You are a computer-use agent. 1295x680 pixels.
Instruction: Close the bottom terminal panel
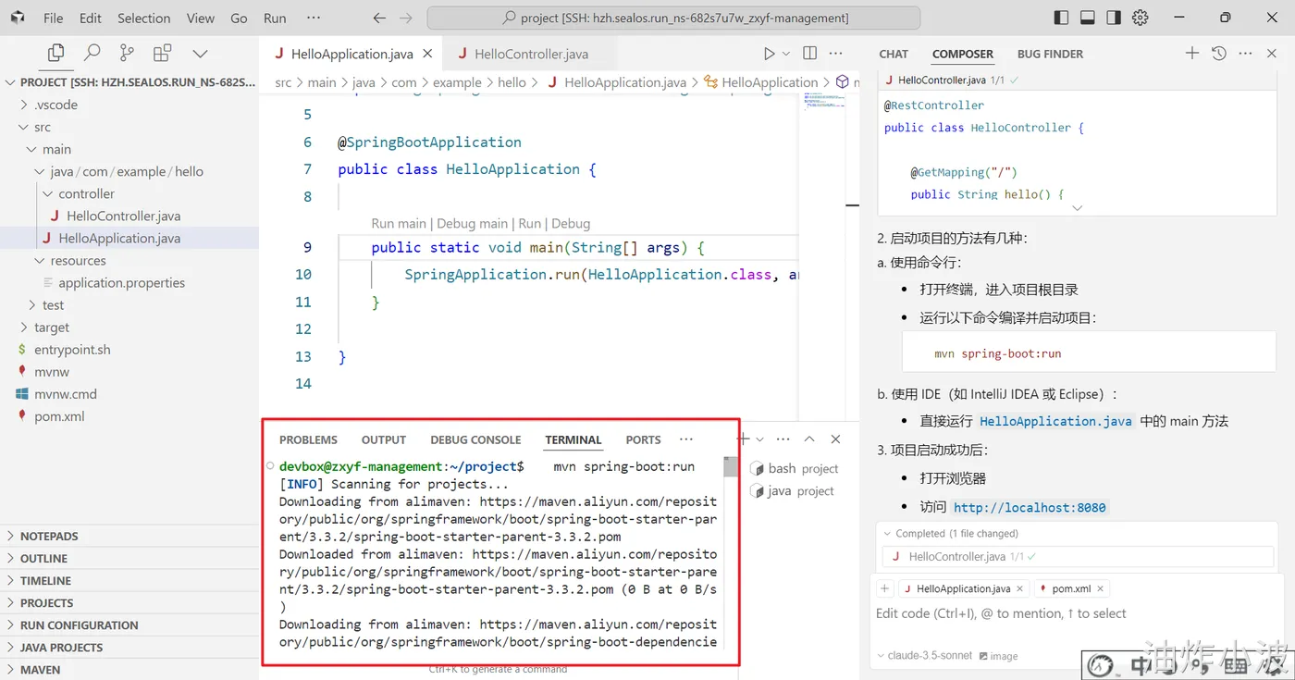click(835, 439)
